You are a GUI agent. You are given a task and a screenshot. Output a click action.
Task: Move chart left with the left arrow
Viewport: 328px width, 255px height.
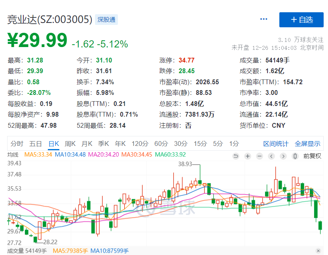(271, 156)
